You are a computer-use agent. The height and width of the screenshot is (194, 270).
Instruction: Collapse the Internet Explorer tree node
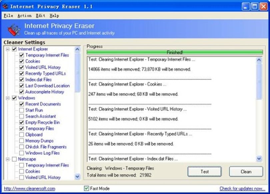click(x=8, y=49)
